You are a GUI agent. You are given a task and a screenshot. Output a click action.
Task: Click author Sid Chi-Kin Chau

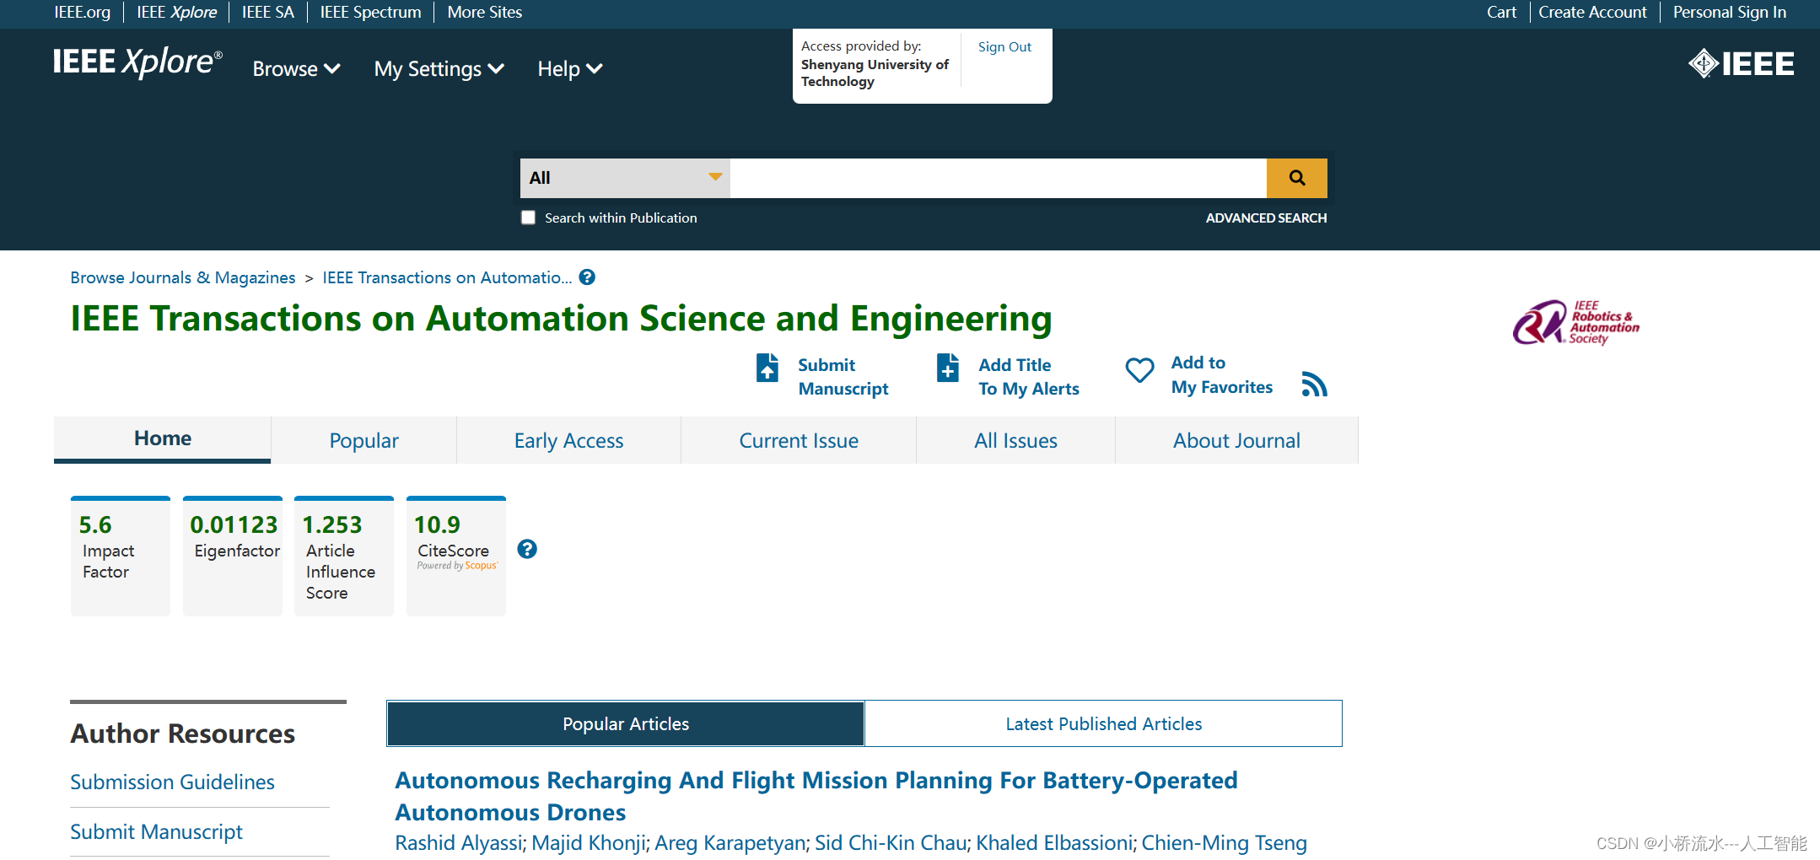coord(890,842)
